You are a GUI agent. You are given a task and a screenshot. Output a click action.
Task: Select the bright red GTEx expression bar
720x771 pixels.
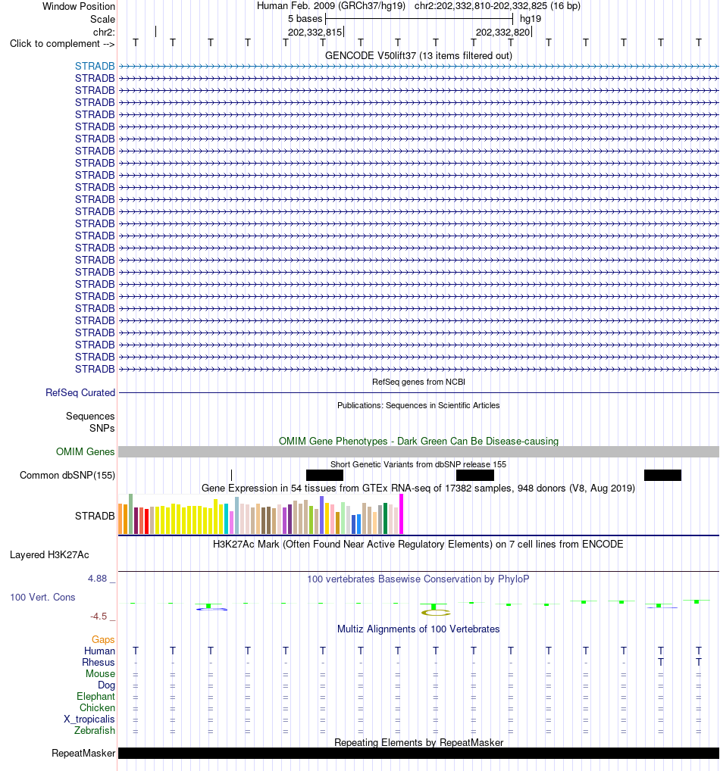pos(147,522)
